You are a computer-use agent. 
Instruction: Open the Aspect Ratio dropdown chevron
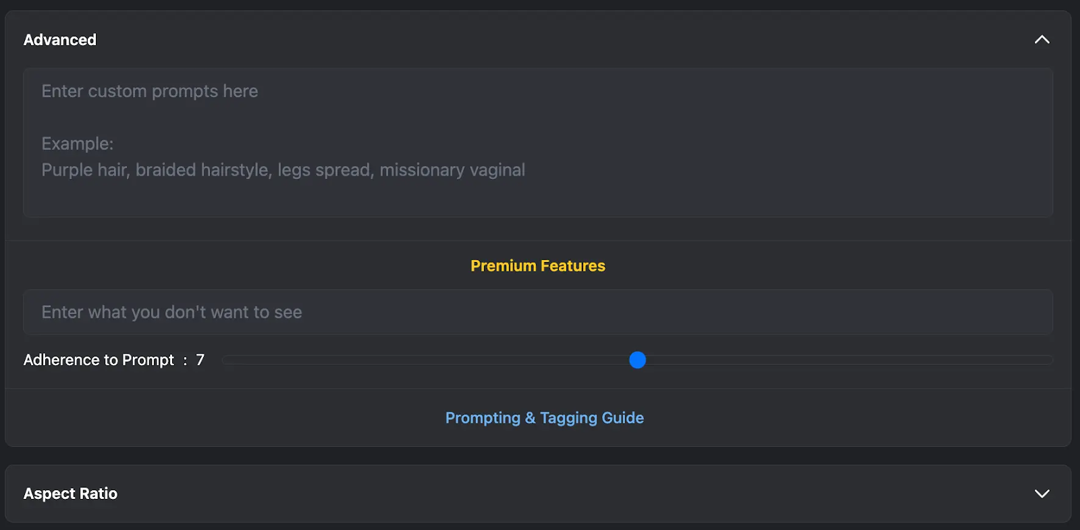(x=1042, y=494)
